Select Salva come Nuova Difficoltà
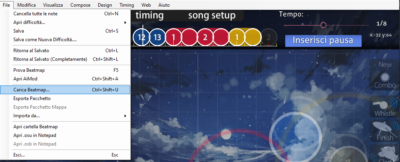 click(x=65, y=40)
